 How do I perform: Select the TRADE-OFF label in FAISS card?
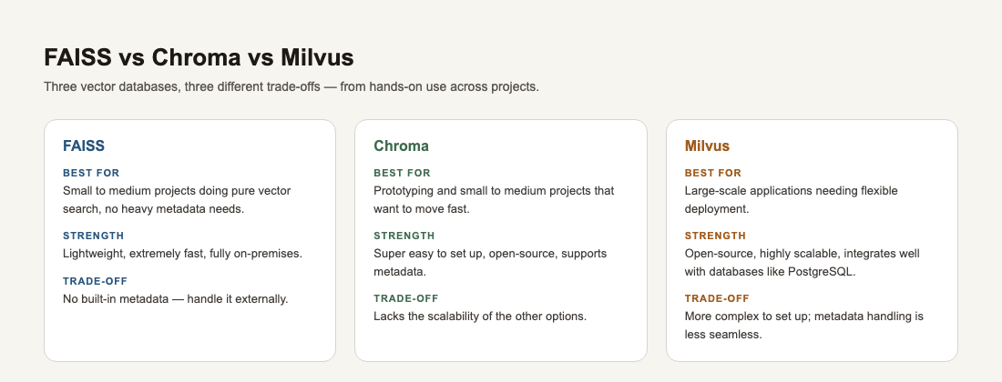96,281
